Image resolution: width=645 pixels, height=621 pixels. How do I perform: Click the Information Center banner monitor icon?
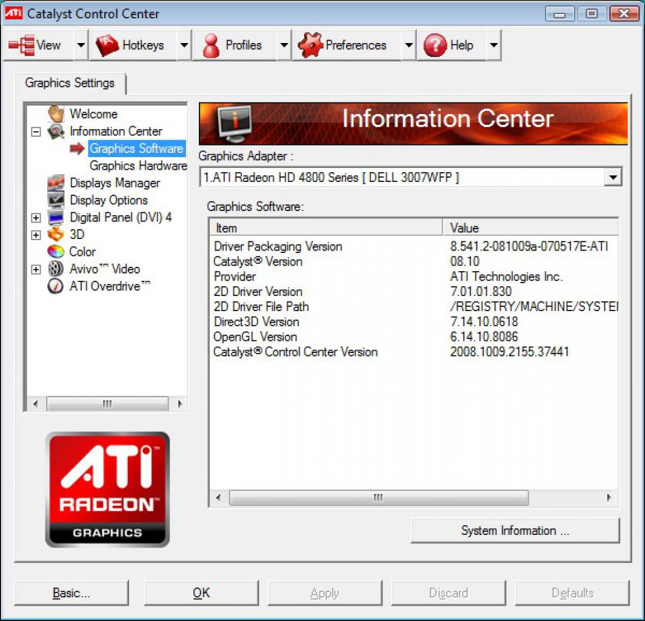tap(235, 124)
